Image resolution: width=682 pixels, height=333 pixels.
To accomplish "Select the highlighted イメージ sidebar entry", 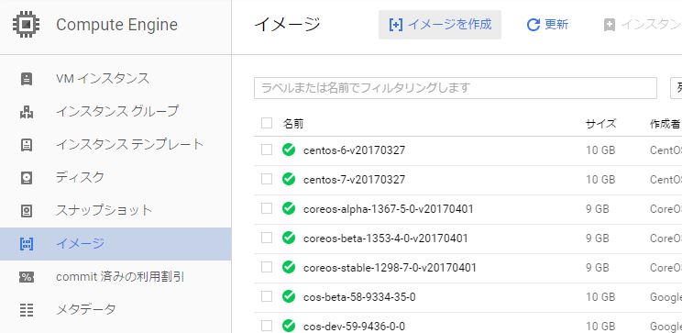I will (x=115, y=244).
